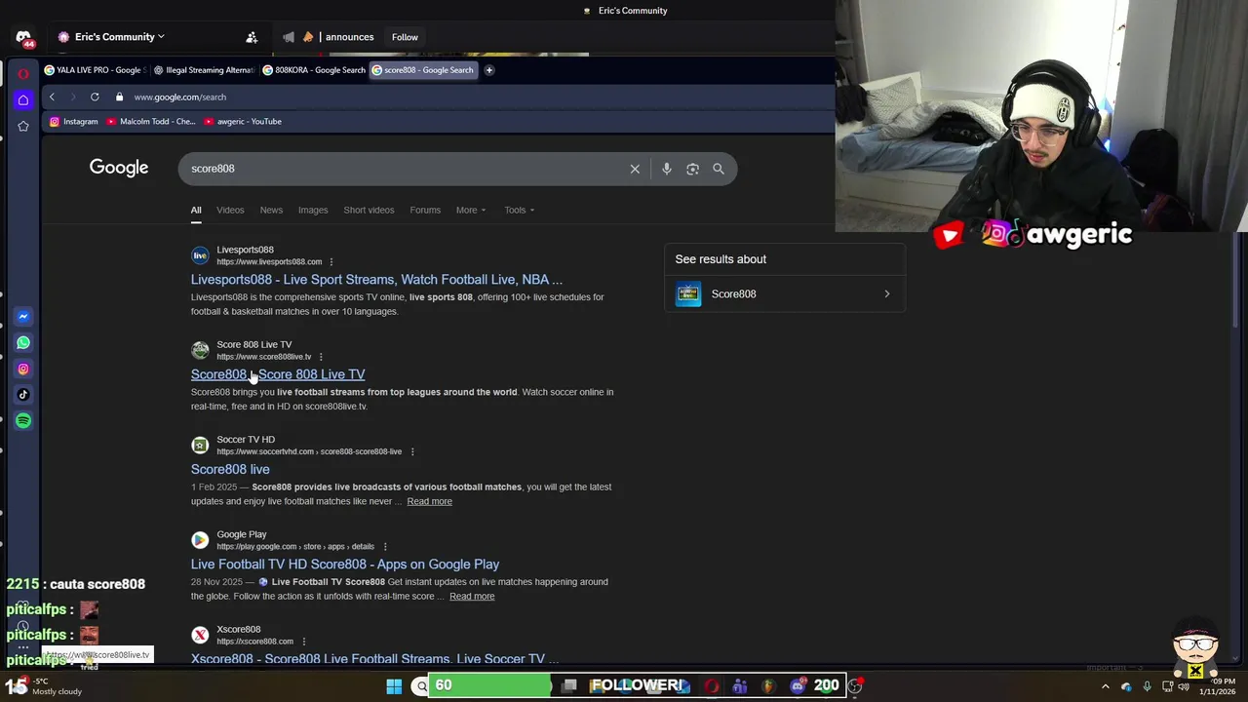Click Read more under Score808 live
Image resolution: width=1248 pixels, height=702 pixels.
[x=429, y=501]
